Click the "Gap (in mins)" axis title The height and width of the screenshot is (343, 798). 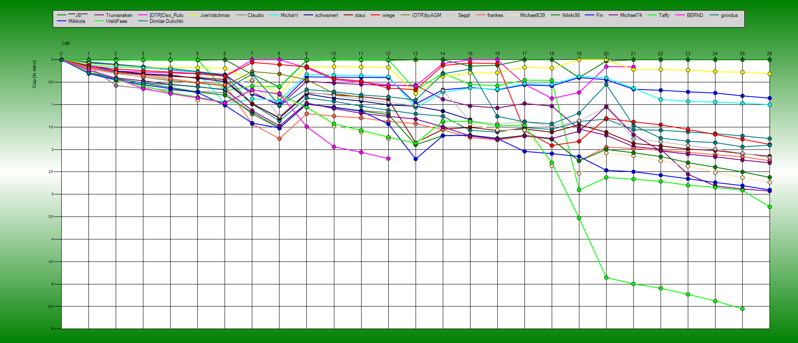pyautogui.click(x=34, y=74)
